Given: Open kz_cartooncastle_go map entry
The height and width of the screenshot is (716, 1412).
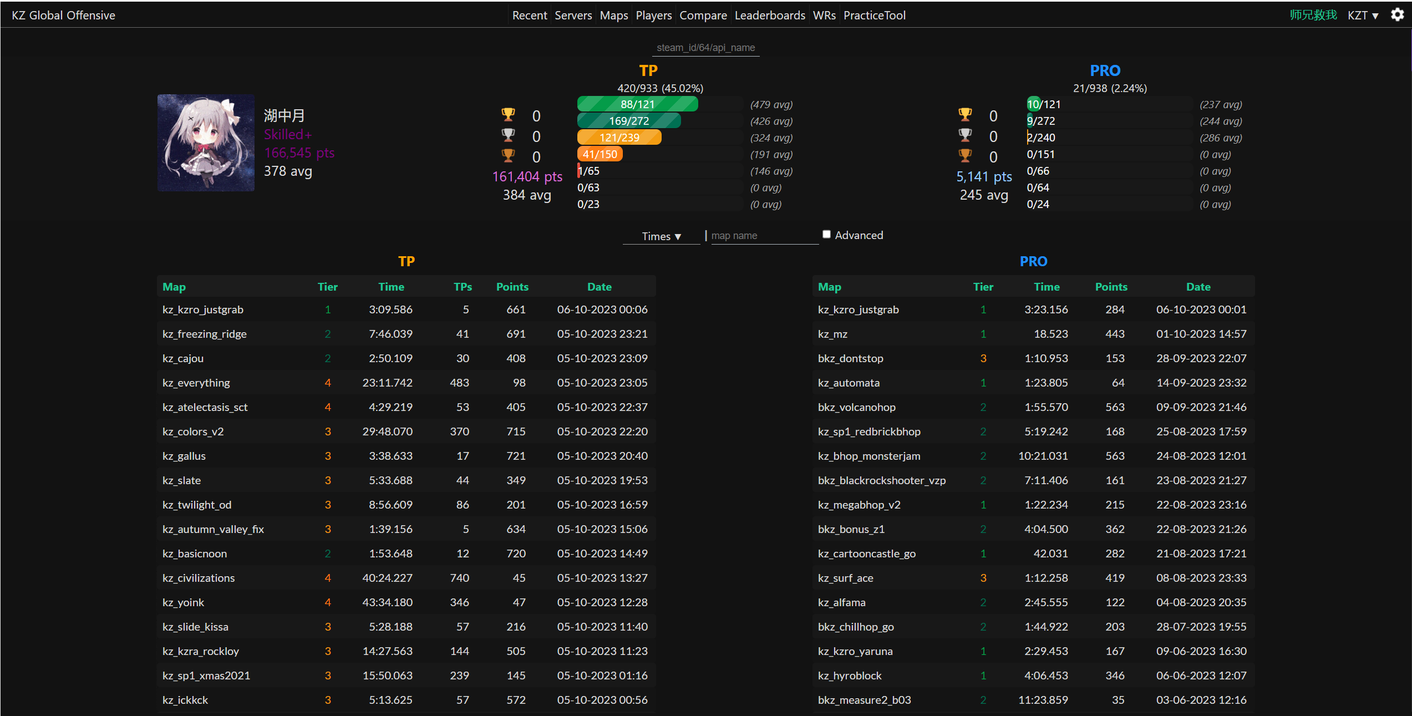Looking at the screenshot, I should pos(867,553).
